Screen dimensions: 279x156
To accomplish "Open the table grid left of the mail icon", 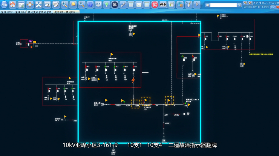I will [x=131, y=4].
